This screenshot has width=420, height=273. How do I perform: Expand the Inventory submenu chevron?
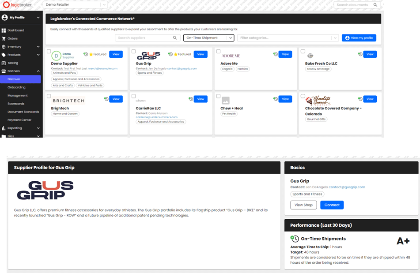(38, 47)
